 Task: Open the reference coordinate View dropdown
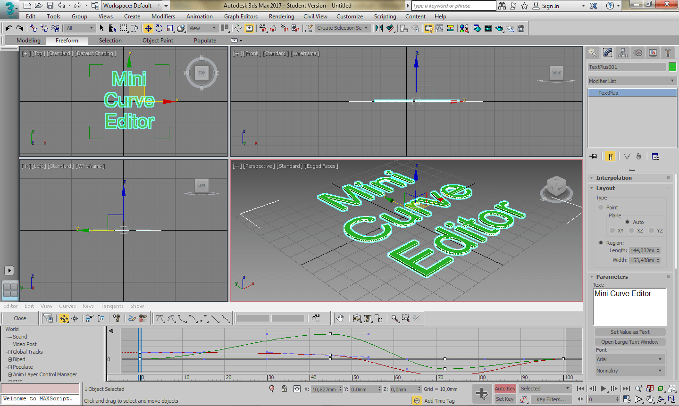click(202, 28)
